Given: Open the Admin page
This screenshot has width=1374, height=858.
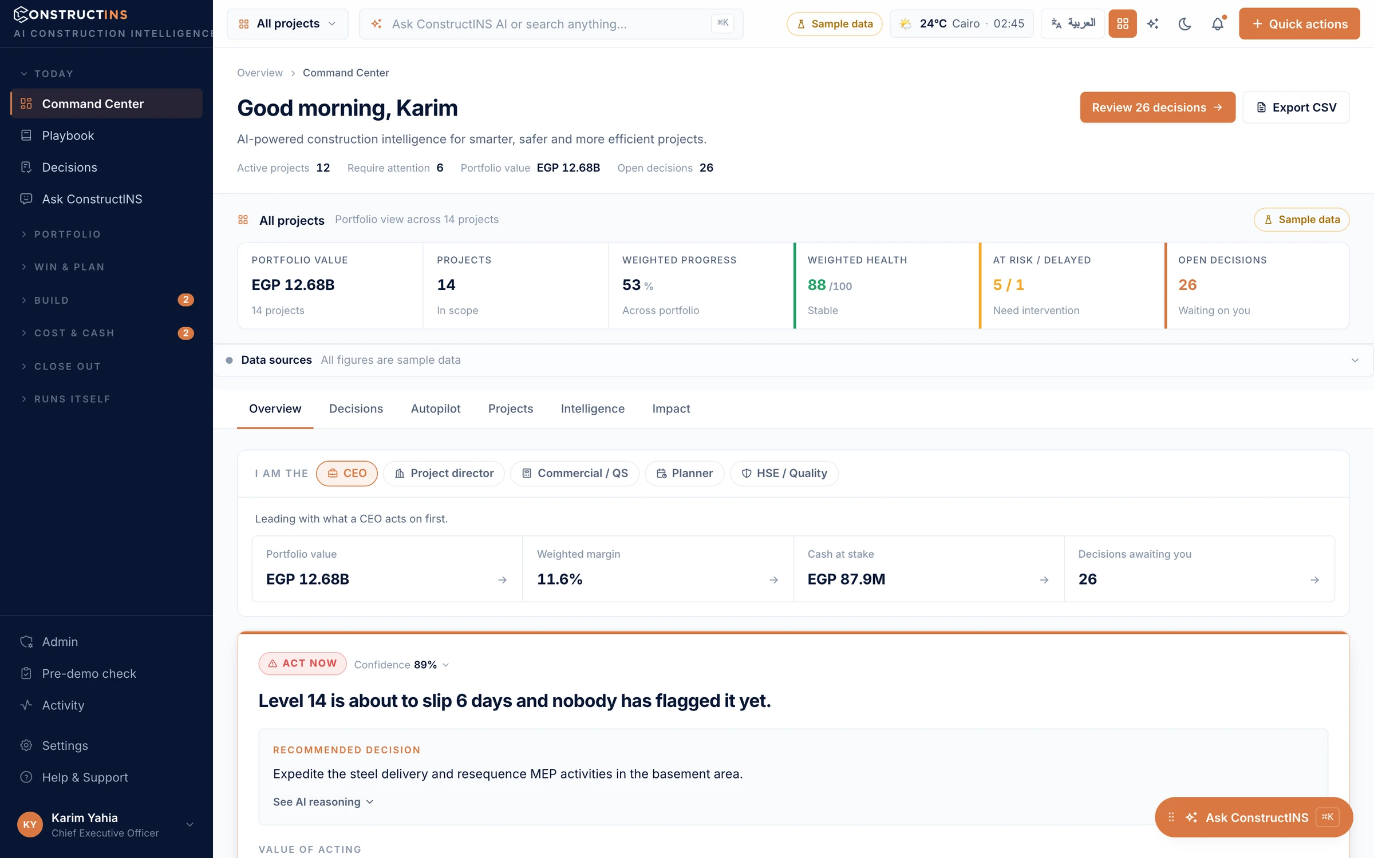Looking at the screenshot, I should pyautogui.click(x=106, y=642).
